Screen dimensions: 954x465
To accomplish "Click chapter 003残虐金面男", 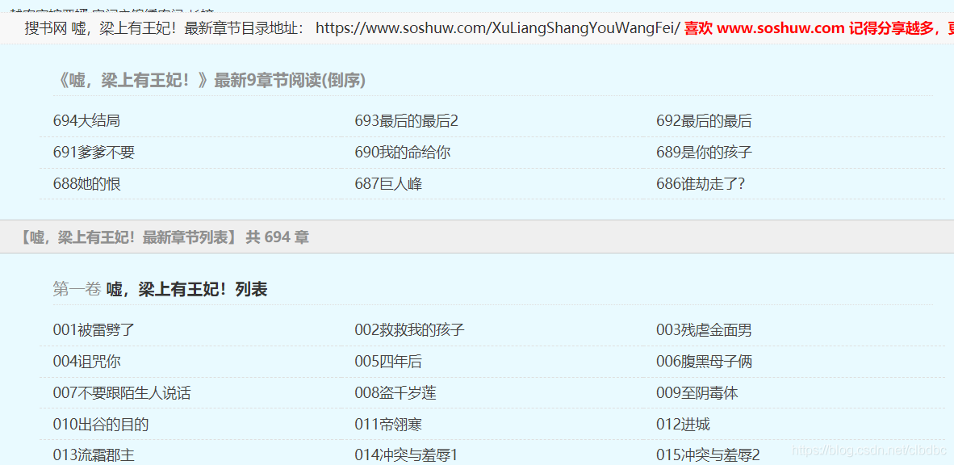I will [704, 330].
